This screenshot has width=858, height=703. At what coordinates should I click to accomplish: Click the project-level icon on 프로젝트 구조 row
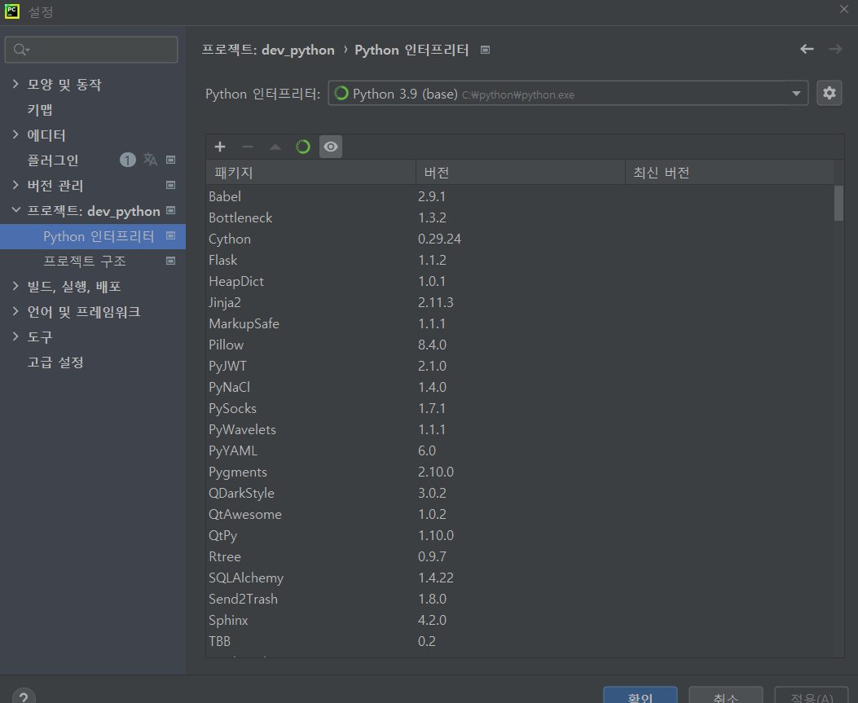point(171,261)
